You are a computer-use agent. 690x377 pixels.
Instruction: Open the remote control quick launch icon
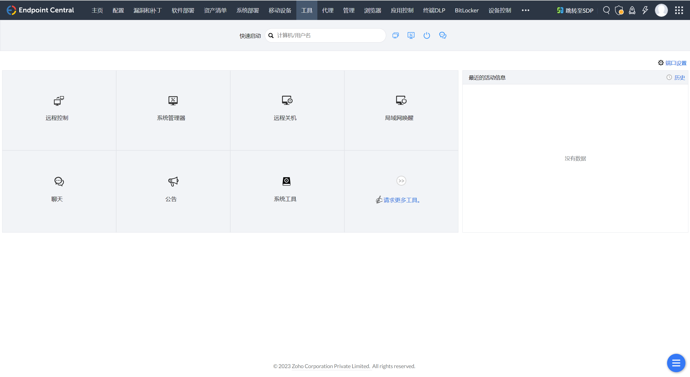tap(395, 35)
